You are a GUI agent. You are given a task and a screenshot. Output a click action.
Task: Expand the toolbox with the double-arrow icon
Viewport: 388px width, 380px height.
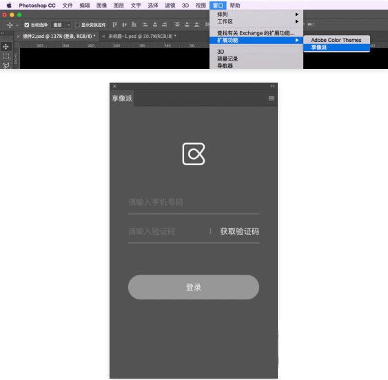tap(2, 33)
